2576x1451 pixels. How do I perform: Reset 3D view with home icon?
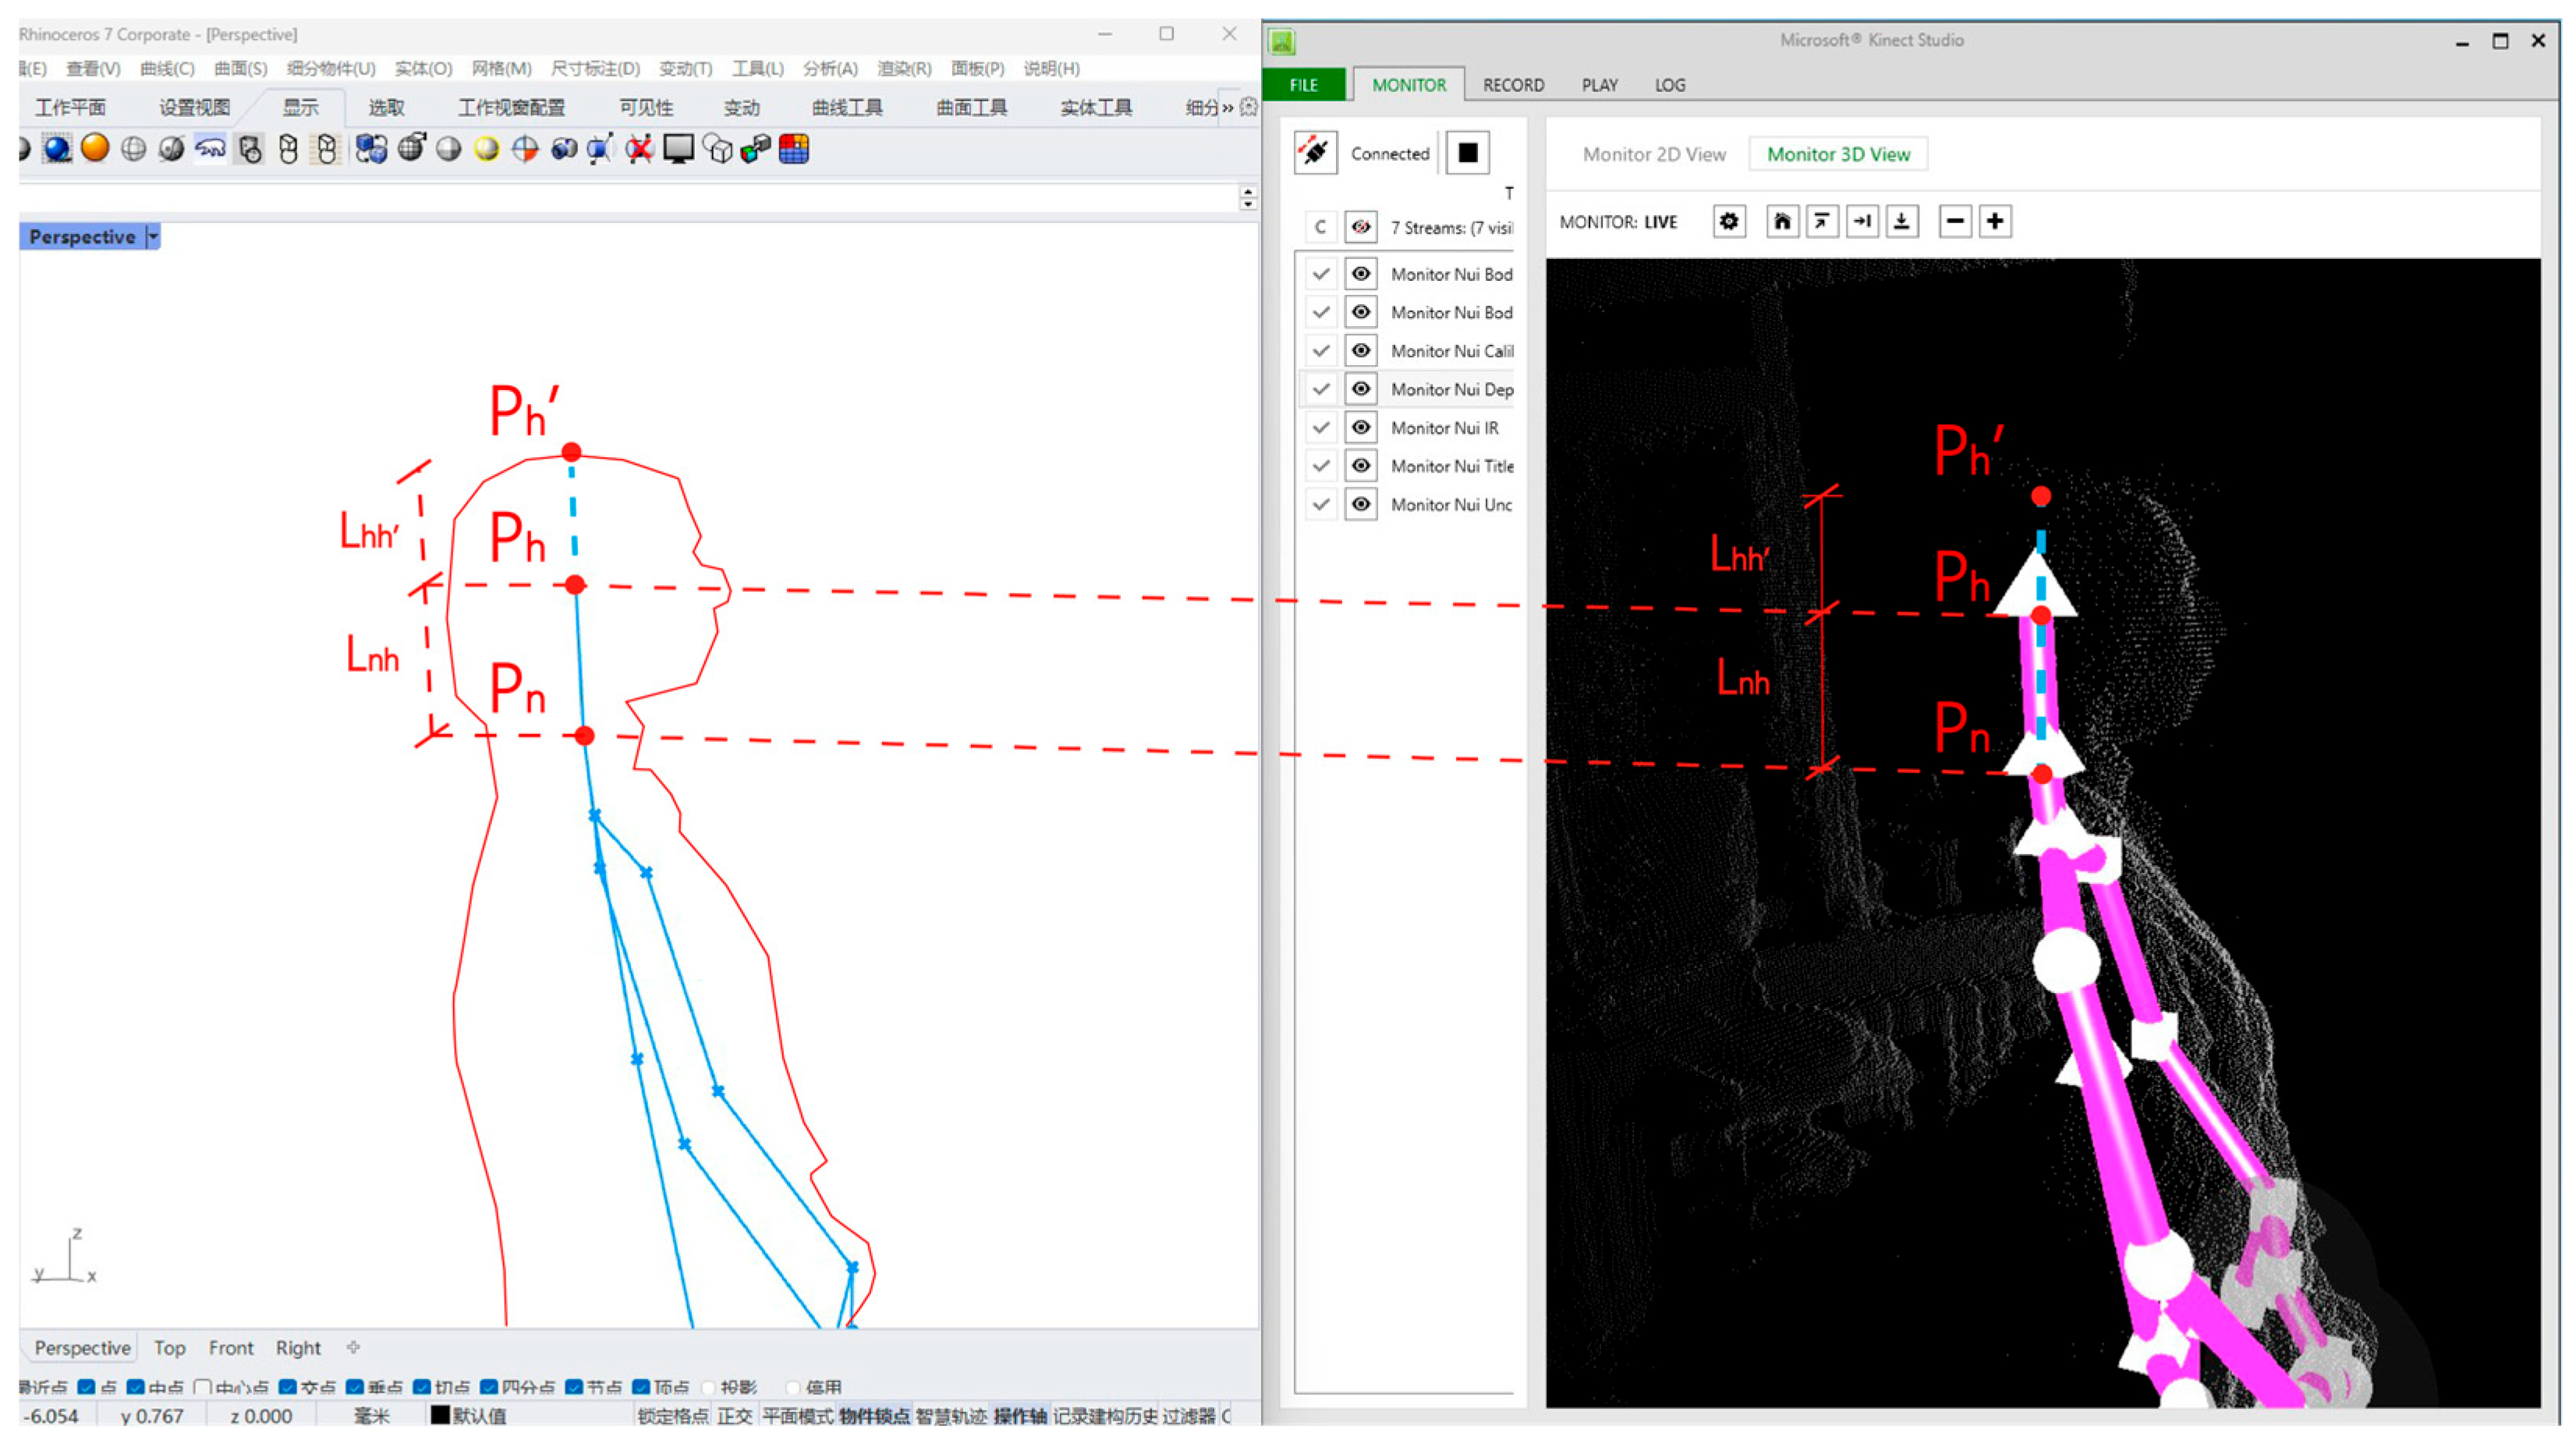pos(1781,221)
